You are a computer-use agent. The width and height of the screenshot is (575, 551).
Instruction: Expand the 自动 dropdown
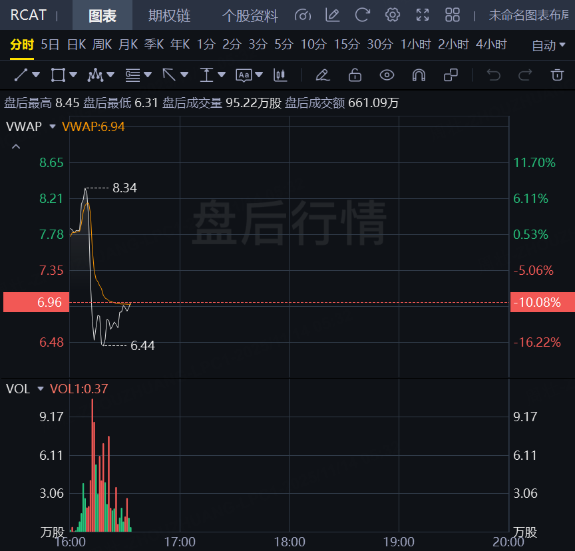pos(550,45)
